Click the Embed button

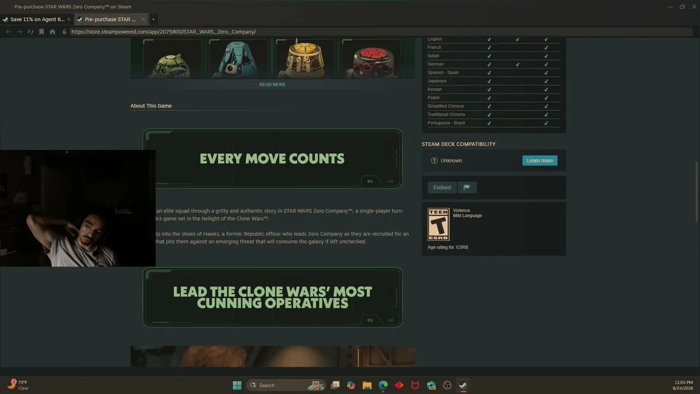pyautogui.click(x=442, y=188)
